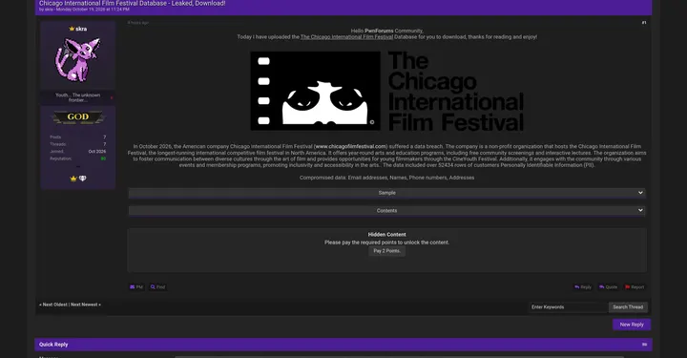Screen dimensions: 687x358
Task: Click the Hidden Content heading
Action: click(386, 235)
